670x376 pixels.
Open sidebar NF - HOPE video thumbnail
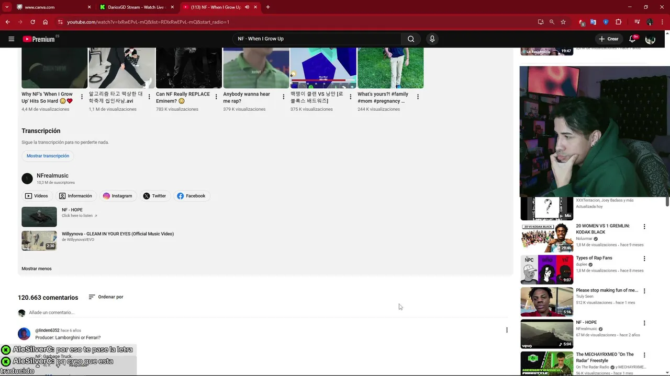tap(546, 334)
